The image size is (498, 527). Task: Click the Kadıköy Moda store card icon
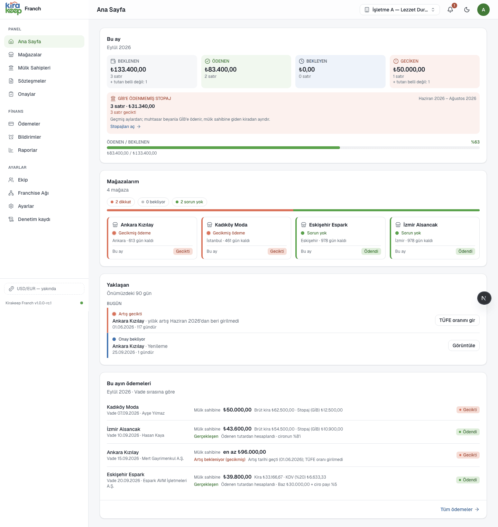click(210, 225)
